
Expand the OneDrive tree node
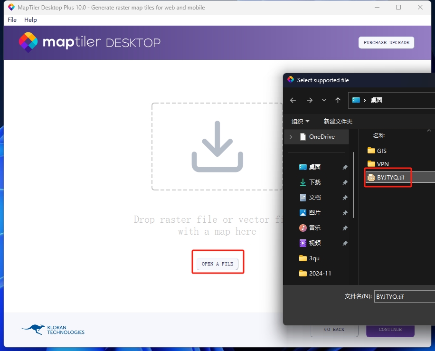point(291,137)
